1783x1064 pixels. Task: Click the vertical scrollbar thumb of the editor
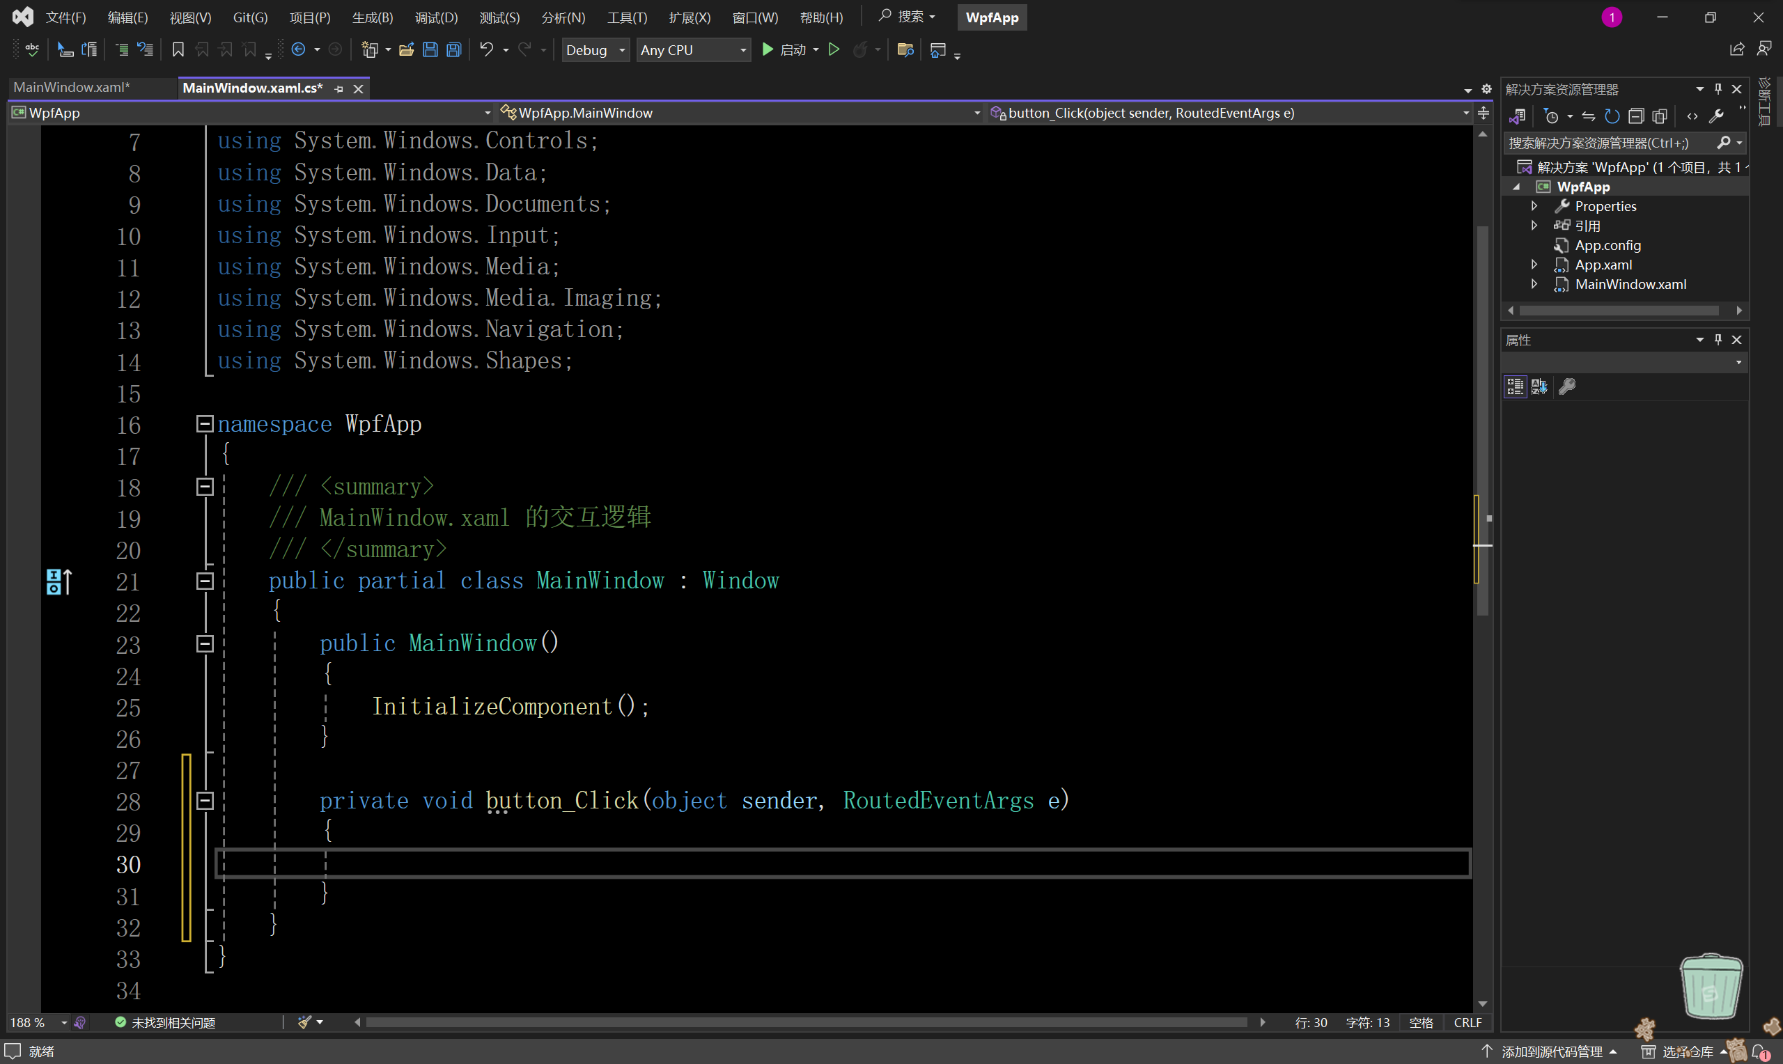tap(1483, 419)
